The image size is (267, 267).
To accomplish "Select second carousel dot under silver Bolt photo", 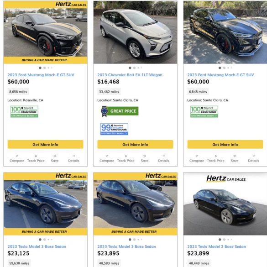I will (x=134, y=68).
